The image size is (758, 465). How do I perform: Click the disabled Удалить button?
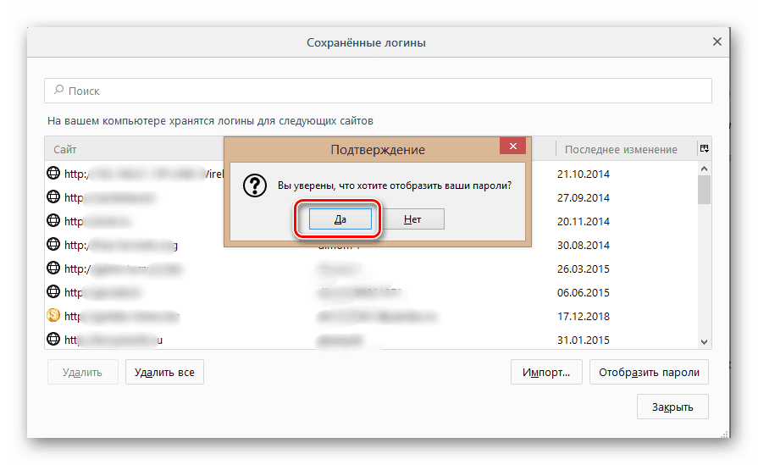coord(83,372)
